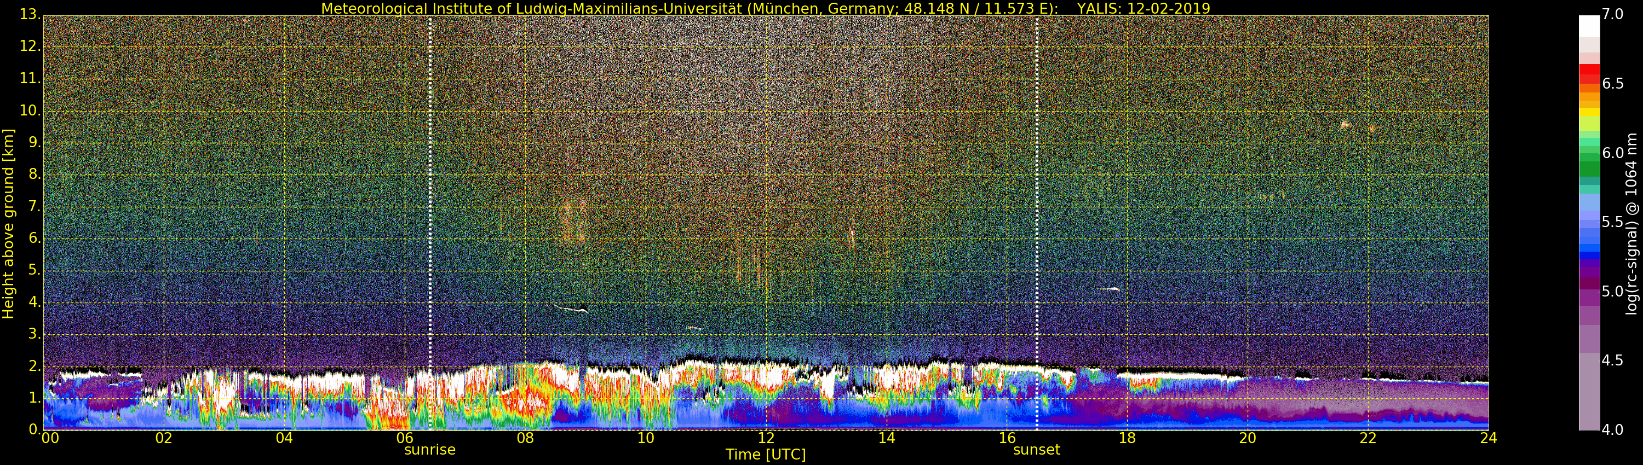Click the time axis tick '24'
This screenshot has width=1643, height=465.
pyautogui.click(x=1489, y=438)
